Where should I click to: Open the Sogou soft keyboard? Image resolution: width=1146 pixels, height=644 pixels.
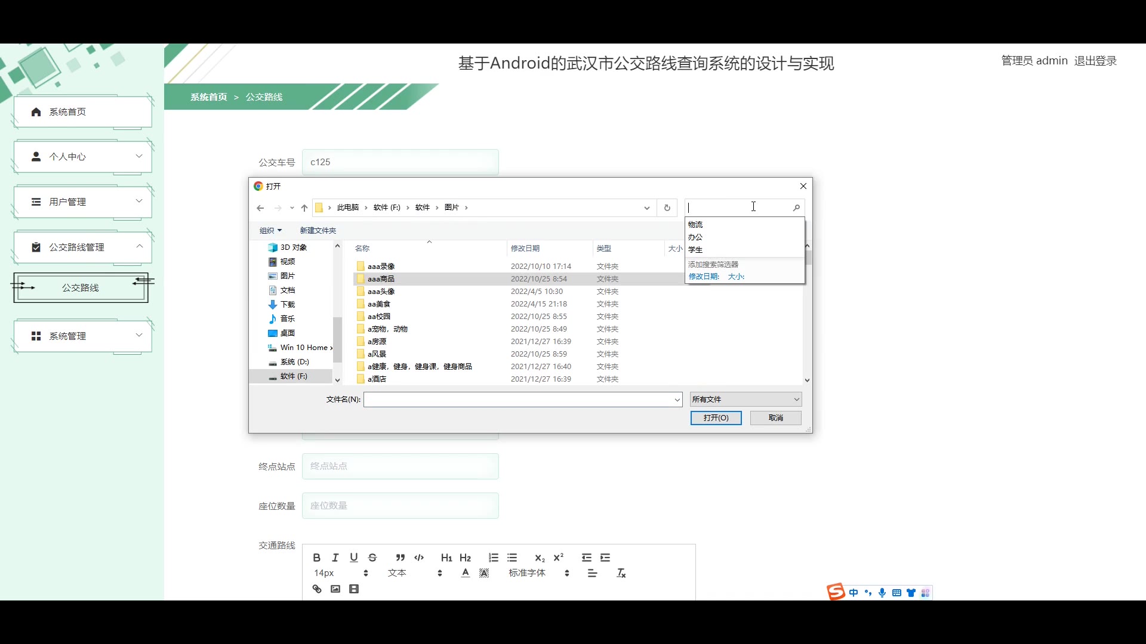(897, 593)
